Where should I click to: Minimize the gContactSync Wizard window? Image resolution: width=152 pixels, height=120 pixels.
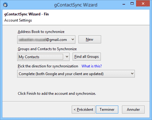coord(124,4)
